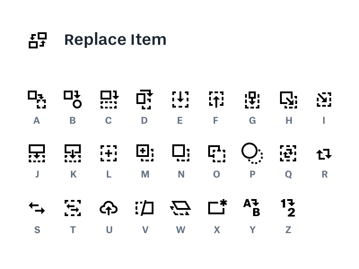The width and height of the screenshot is (359, 269).
Task: Select the cloud upload icon U
Action: [x=109, y=208]
